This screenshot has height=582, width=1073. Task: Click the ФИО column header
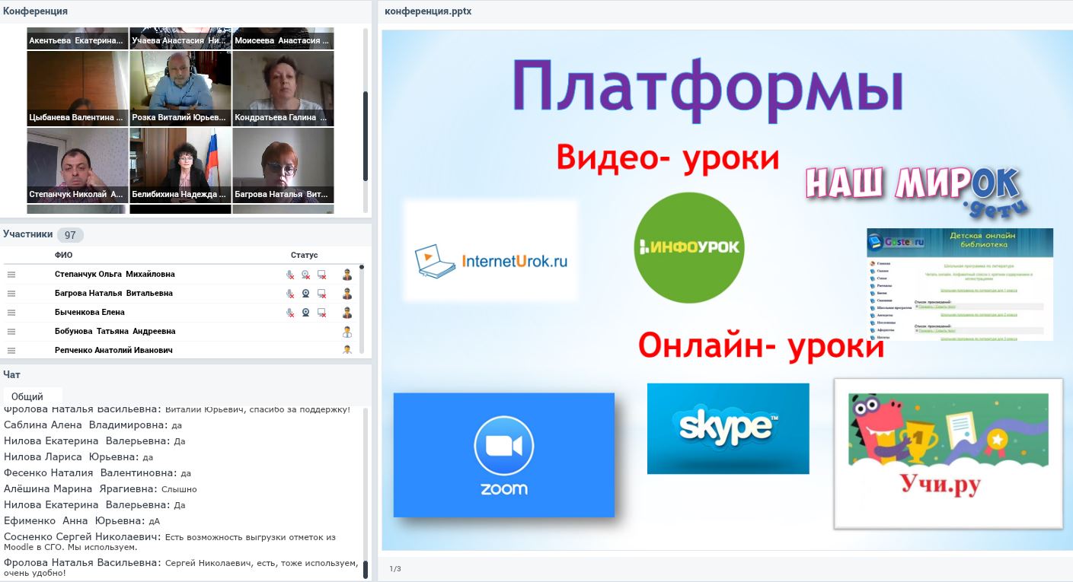64,255
